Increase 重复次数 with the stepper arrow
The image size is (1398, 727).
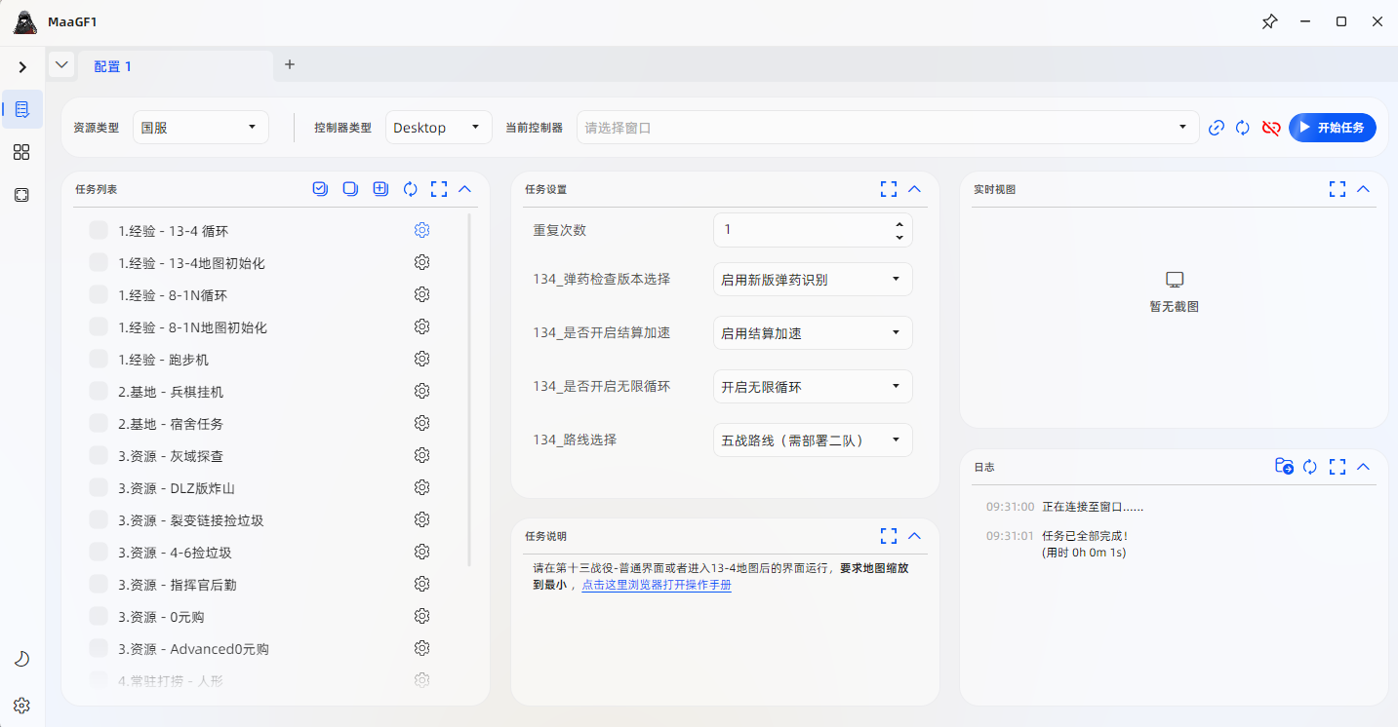click(899, 224)
